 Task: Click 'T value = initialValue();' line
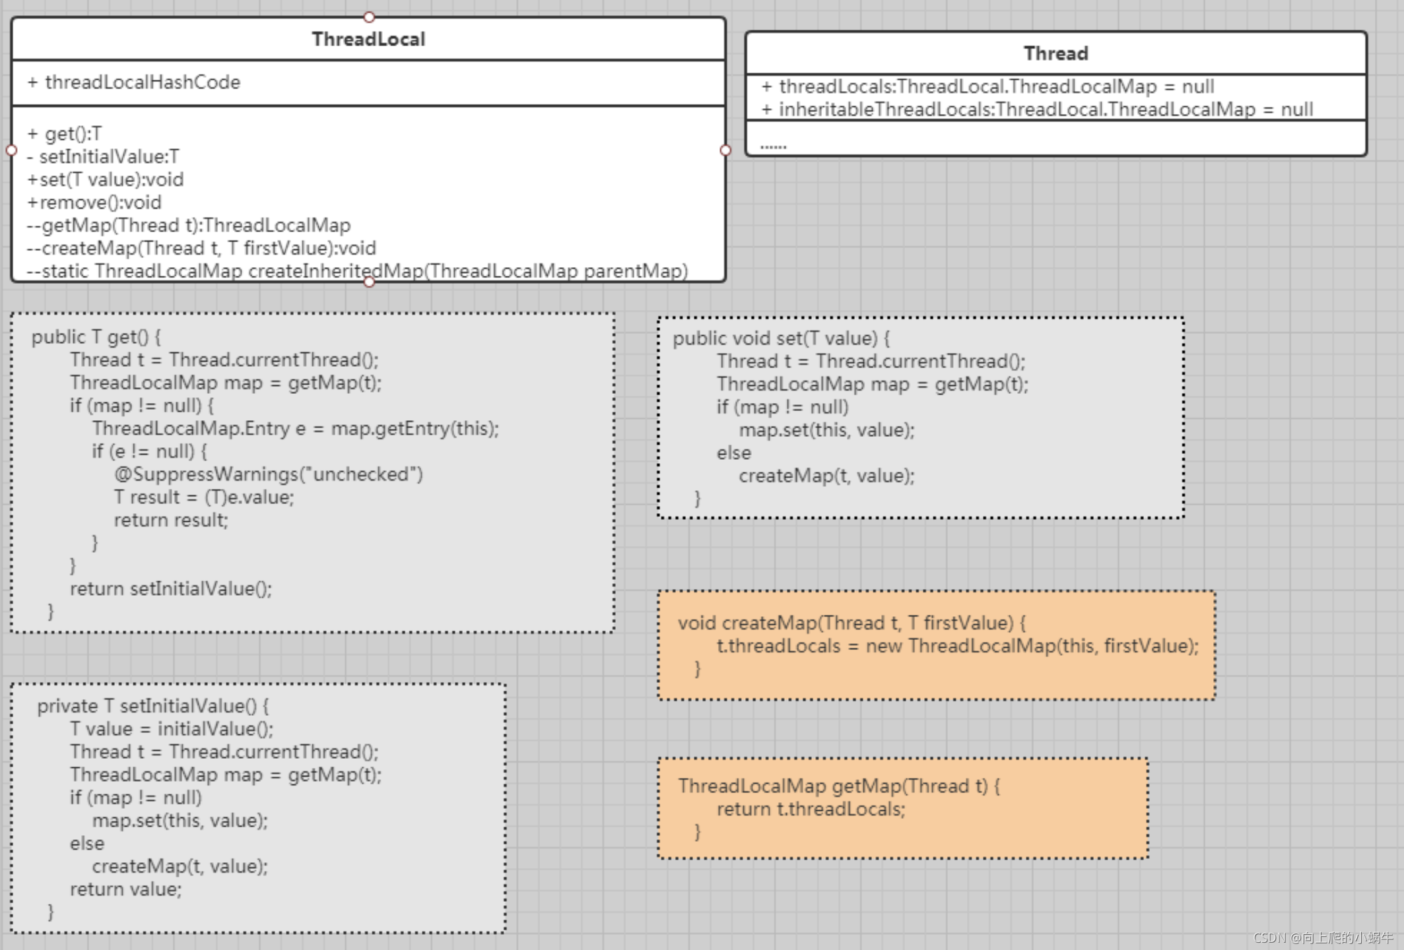[x=172, y=729]
